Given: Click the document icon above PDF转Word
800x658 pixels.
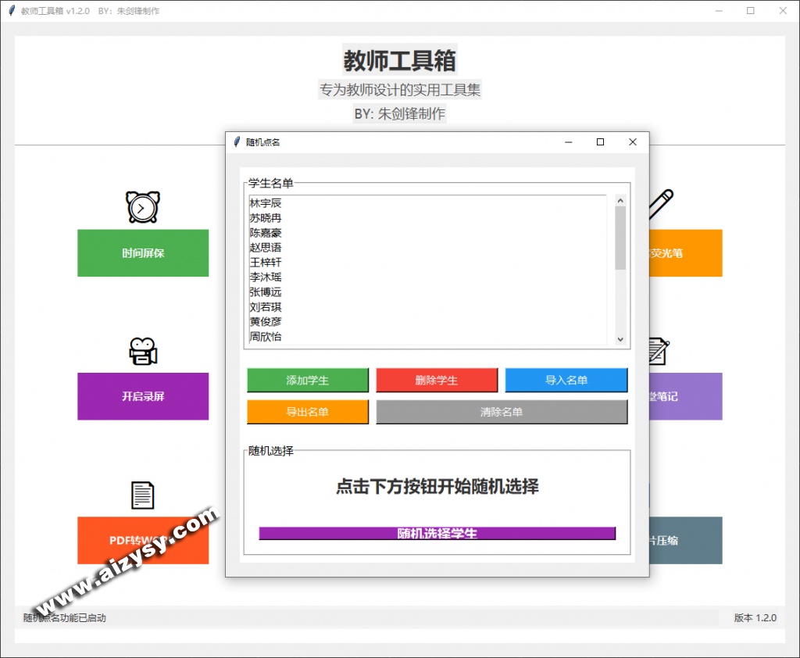Looking at the screenshot, I should (x=142, y=495).
